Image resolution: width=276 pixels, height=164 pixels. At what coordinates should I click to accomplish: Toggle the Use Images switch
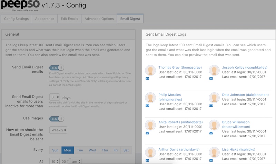(x=57, y=119)
